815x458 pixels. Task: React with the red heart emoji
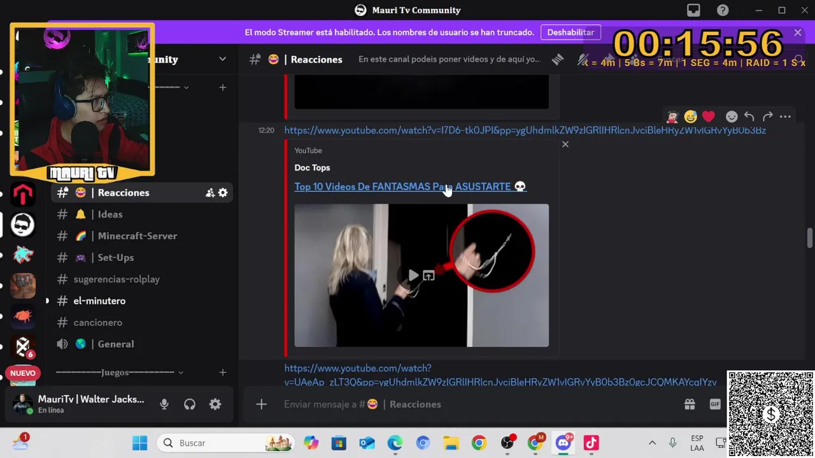(709, 116)
